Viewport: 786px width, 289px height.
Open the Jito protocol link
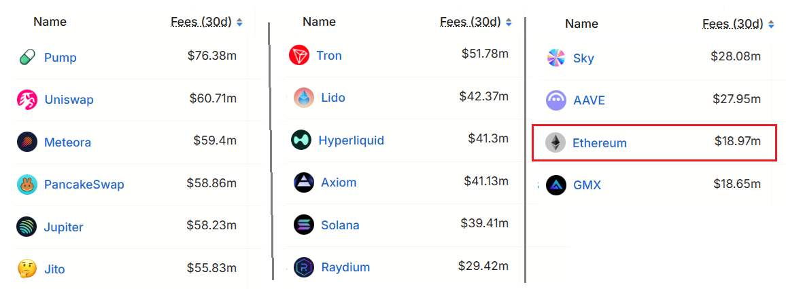tap(54, 269)
